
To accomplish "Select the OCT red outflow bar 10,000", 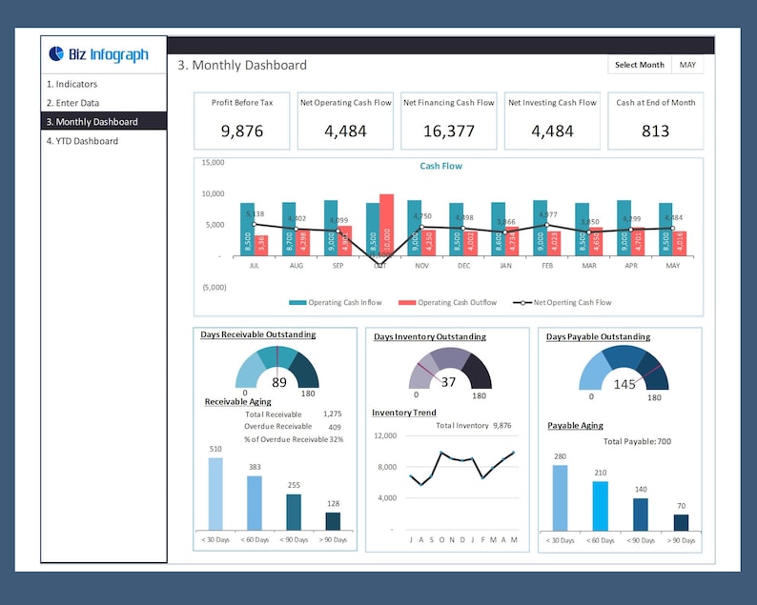I will (387, 225).
